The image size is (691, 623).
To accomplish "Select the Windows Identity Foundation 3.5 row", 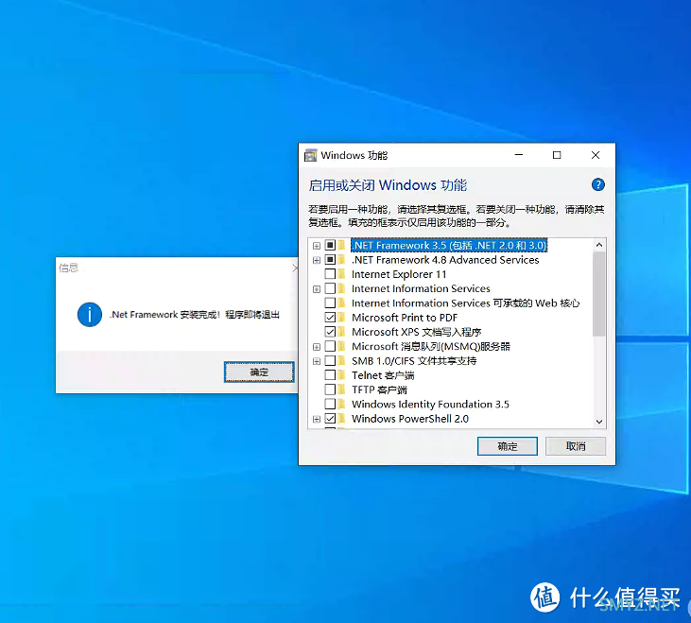I will (430, 404).
